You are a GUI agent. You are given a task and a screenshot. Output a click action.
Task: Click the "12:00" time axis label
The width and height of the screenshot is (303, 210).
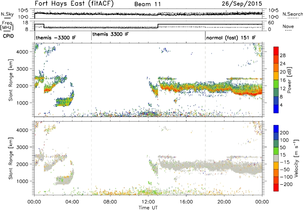coord(148,202)
